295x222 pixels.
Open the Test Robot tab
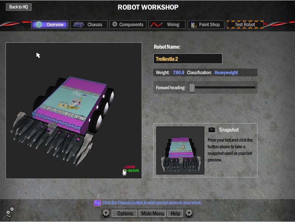pos(245,25)
